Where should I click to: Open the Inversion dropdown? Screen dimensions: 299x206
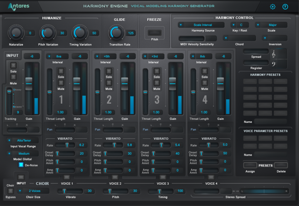pos(275,38)
